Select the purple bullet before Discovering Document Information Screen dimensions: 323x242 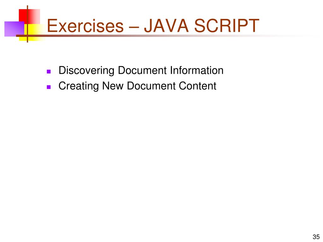click(49, 72)
